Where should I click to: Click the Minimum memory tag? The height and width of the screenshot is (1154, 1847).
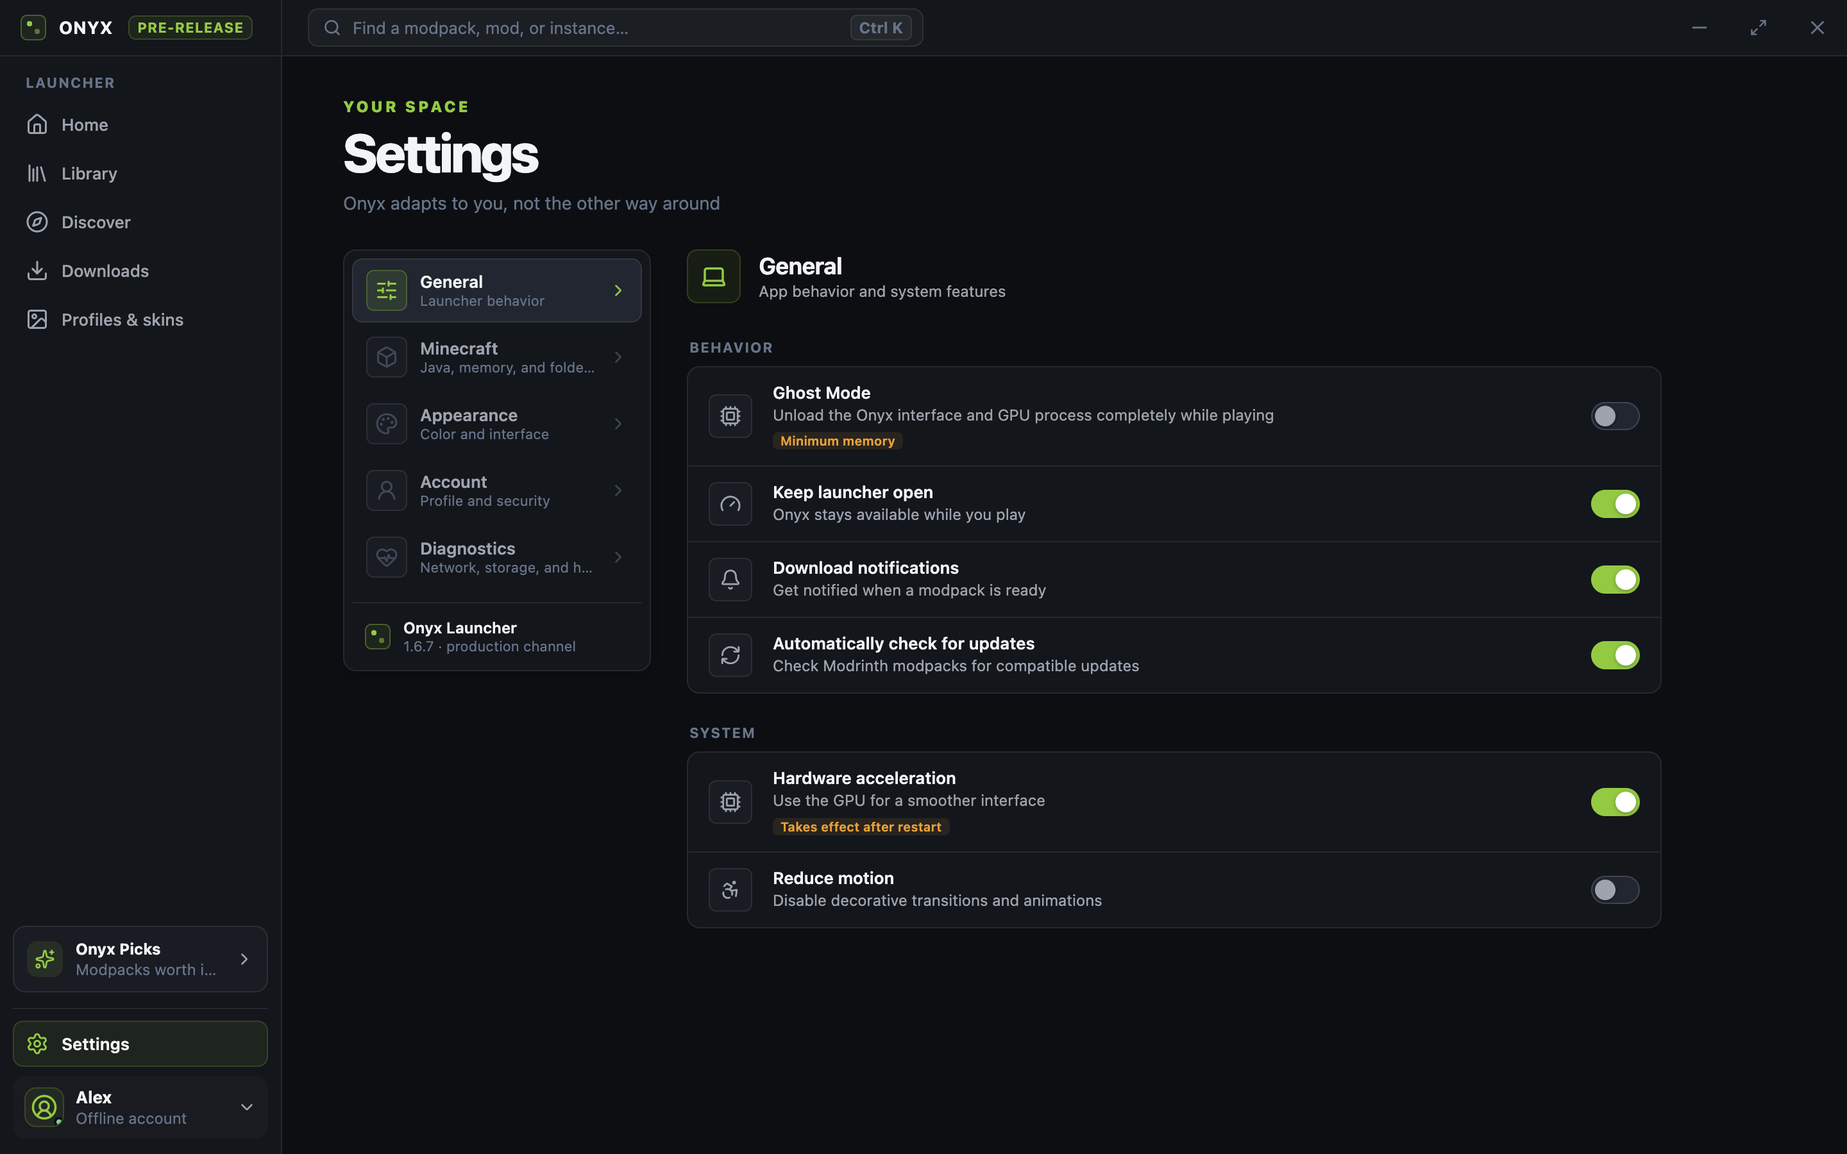pos(838,440)
